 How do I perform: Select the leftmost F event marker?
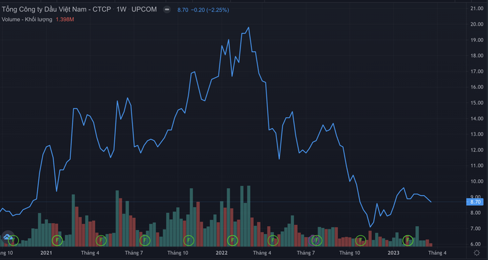pos(13,240)
